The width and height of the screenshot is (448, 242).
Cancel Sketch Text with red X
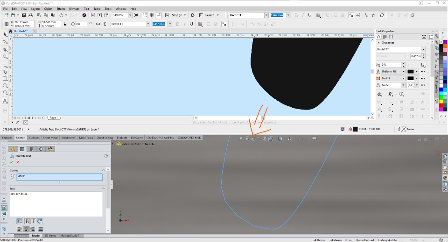click(17, 162)
